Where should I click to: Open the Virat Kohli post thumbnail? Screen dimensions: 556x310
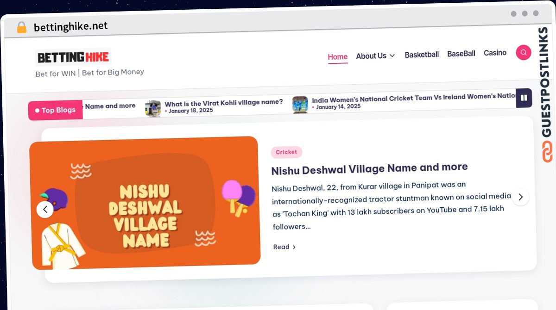(152, 109)
